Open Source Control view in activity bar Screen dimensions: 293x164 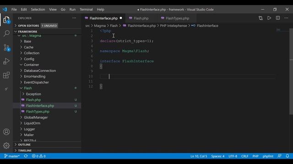pos(6,47)
